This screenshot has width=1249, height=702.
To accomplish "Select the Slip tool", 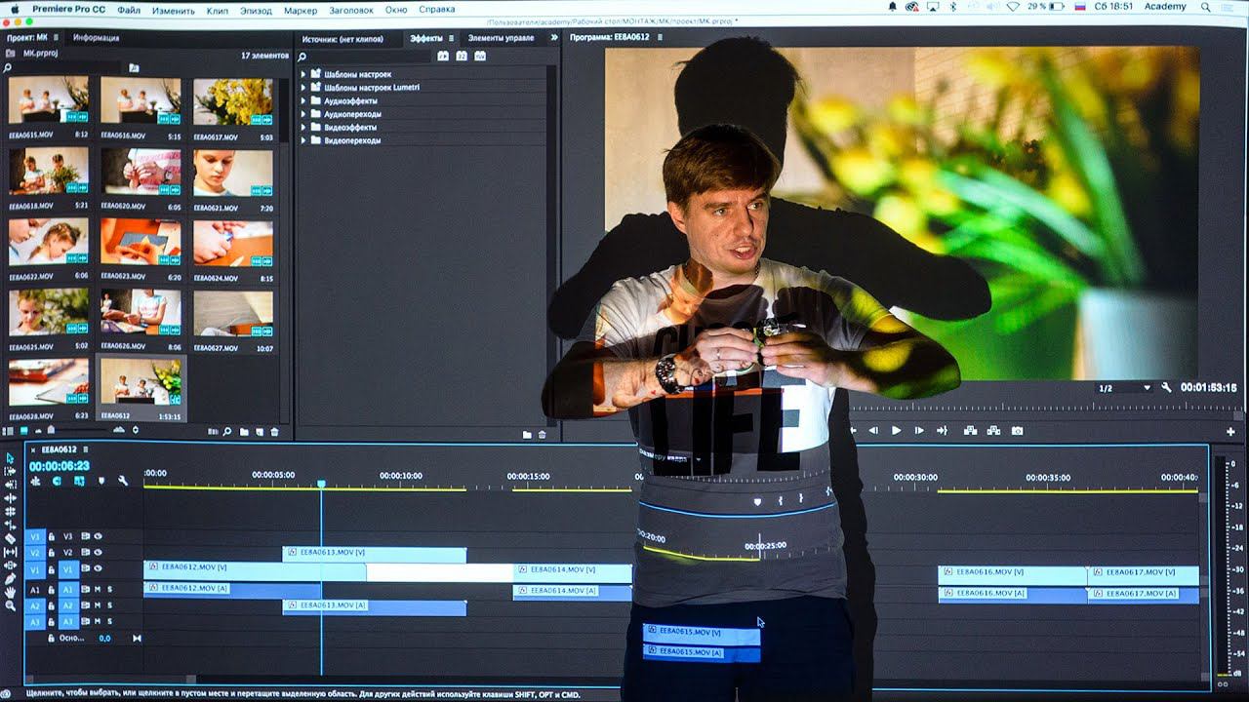I will coord(11,552).
